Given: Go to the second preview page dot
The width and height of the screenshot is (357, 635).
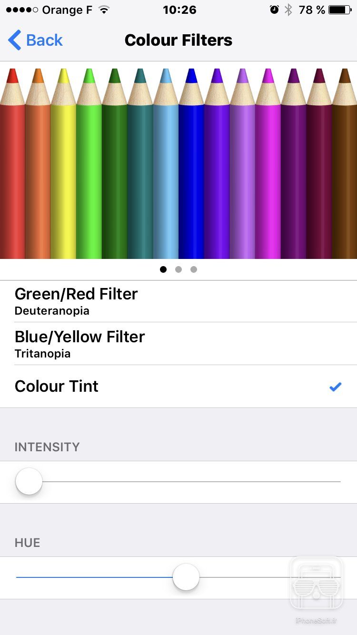Looking at the screenshot, I should [x=178, y=269].
